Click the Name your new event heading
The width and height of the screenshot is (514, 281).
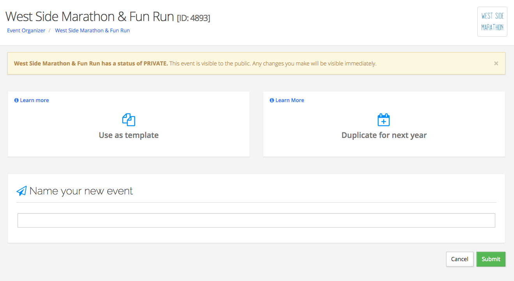(x=81, y=191)
